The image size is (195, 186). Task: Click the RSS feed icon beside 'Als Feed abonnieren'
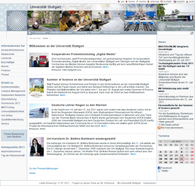159,128
